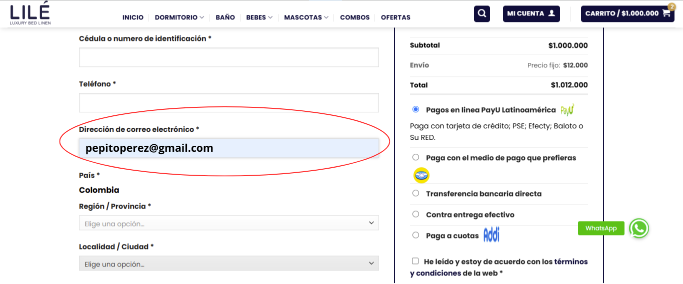Screen dimensions: 683x284
Task: Open the Ofertas menu item
Action: point(395,17)
